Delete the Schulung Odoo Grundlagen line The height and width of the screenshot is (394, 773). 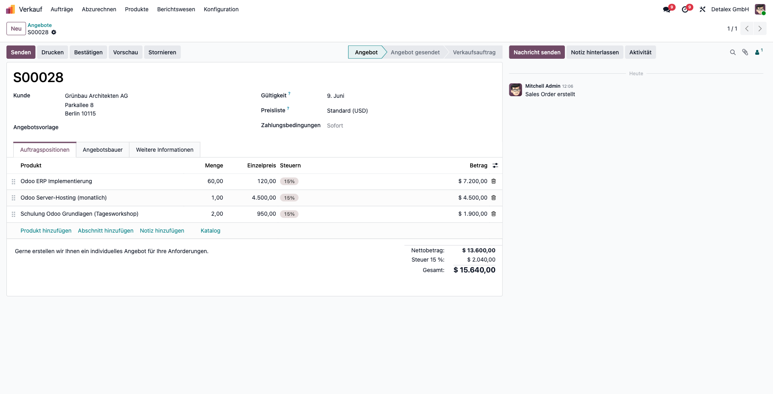coord(494,214)
